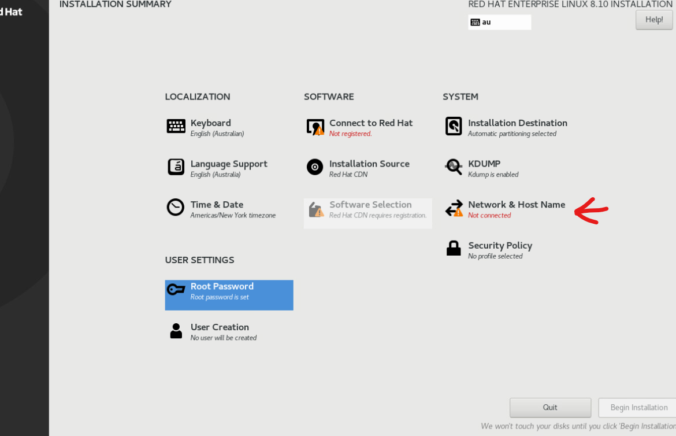676x436 pixels.
Task: Click the Begin Installation button
Action: [x=637, y=408]
